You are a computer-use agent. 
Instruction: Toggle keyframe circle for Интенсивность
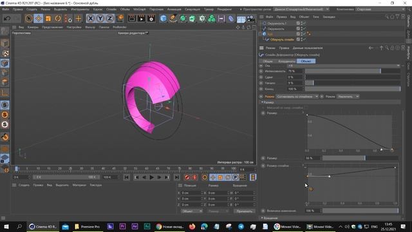[x=261, y=71]
